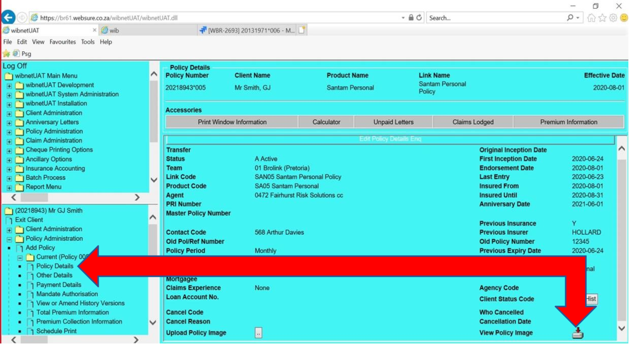Open wibnetUAT Main Menu folder
Viewport: 633px width, 353px height.
pos(41,76)
